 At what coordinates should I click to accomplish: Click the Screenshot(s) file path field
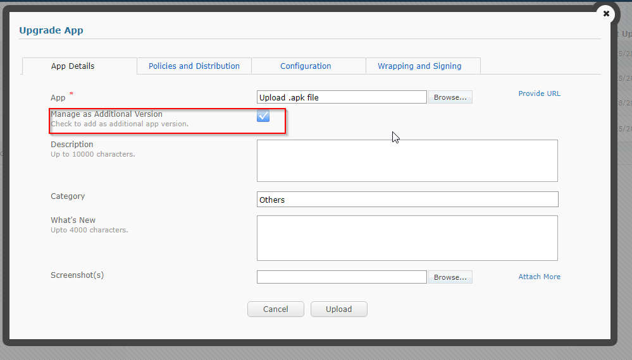click(x=342, y=277)
